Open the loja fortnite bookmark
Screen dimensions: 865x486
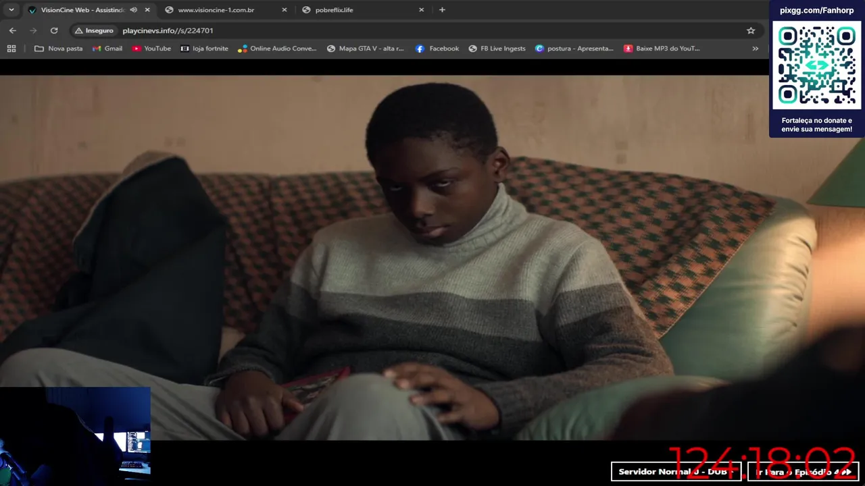[x=204, y=49]
